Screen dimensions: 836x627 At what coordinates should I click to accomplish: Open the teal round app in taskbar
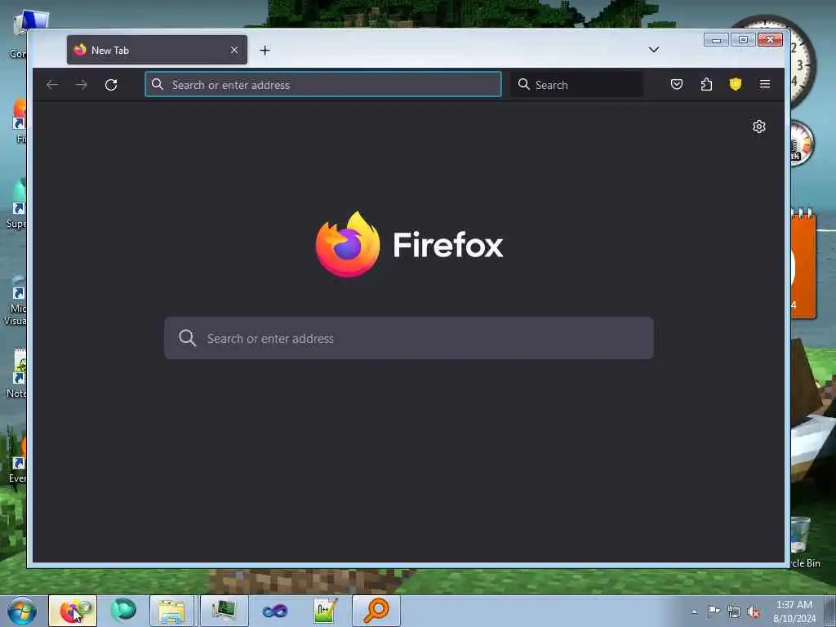[x=123, y=611]
